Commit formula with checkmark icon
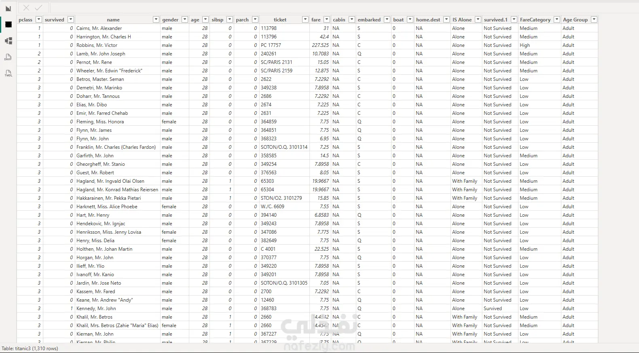 coord(38,8)
